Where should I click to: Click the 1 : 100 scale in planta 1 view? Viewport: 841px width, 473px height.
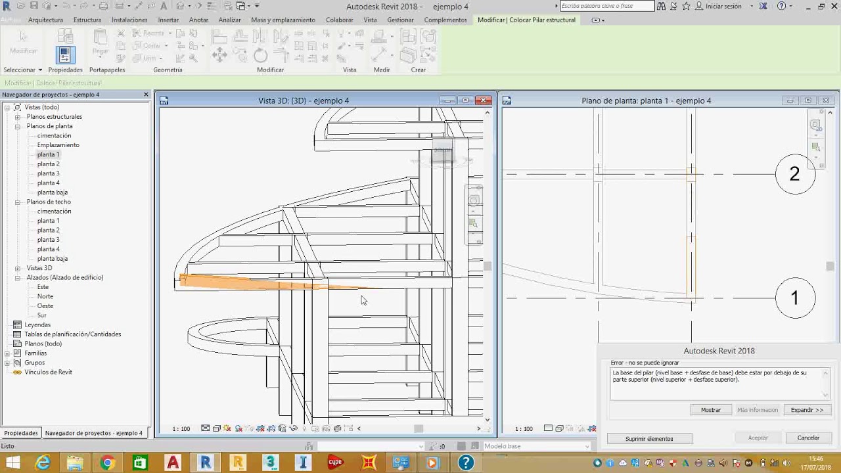524,429
